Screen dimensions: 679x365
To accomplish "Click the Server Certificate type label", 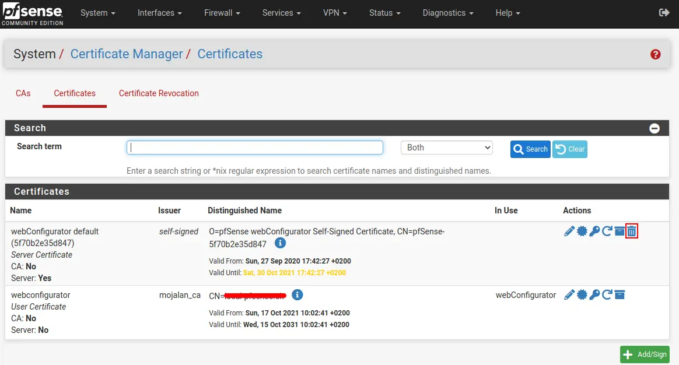I will pos(41,255).
